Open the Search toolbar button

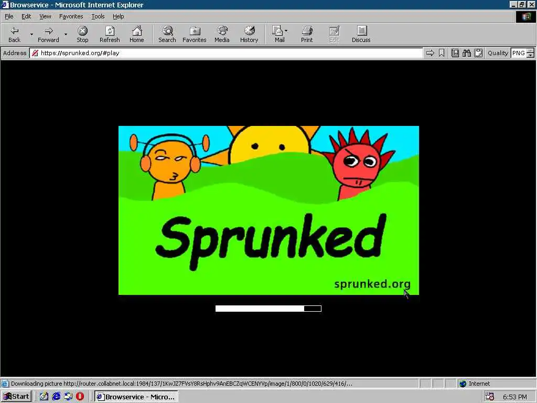pyautogui.click(x=167, y=34)
